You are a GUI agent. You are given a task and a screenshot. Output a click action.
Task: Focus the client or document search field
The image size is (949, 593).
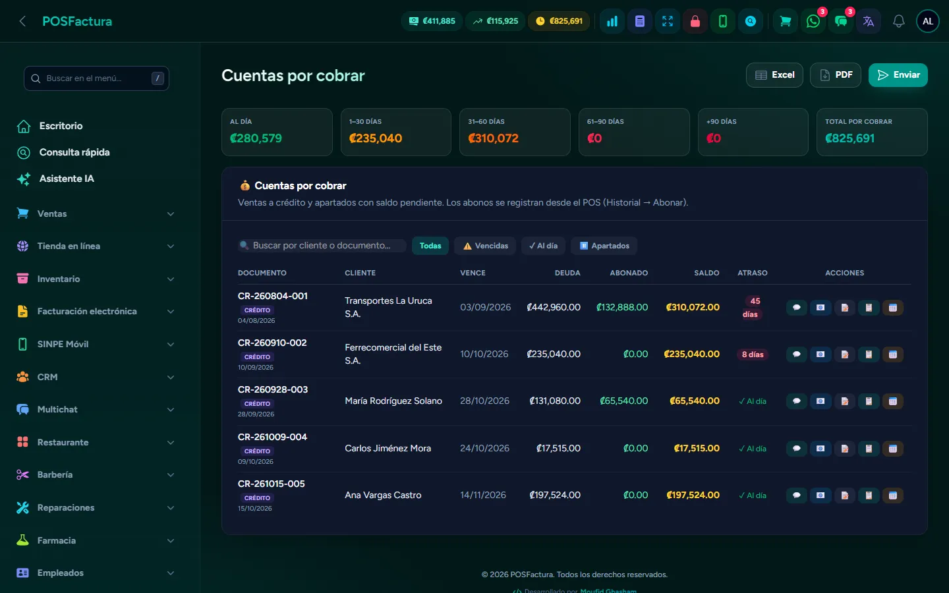322,246
